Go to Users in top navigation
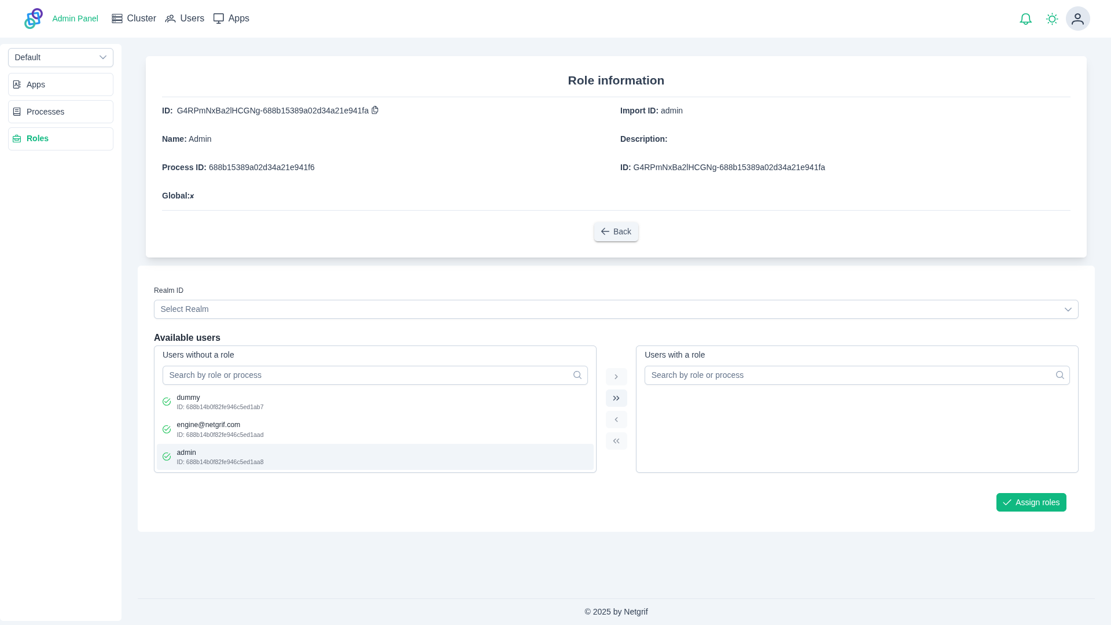This screenshot has width=1111, height=625. [x=185, y=19]
